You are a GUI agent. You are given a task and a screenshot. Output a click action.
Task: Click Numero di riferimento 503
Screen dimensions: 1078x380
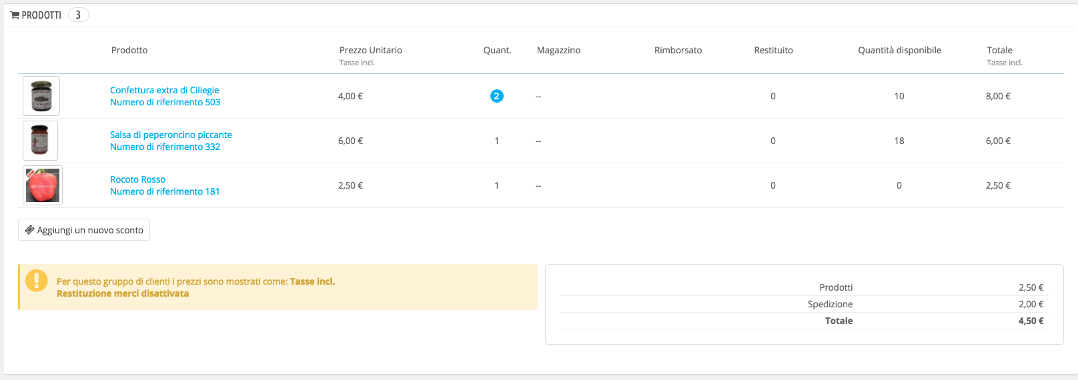165,102
